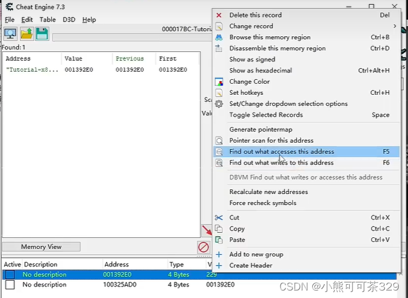Open the Table menu
Image resolution: width=408 pixels, height=298 pixels.
tap(48, 20)
